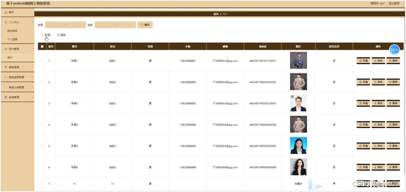Click the 管理员 abo account label
Image resolution: width=406 pixels, height=192 pixels.
[x=378, y=4]
